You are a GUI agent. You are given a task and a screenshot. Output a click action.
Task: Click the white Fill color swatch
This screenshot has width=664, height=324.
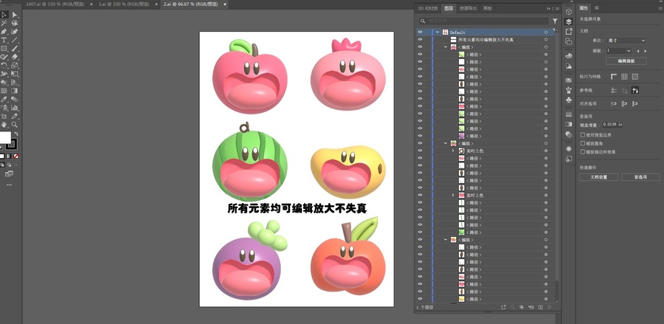click(x=5, y=137)
